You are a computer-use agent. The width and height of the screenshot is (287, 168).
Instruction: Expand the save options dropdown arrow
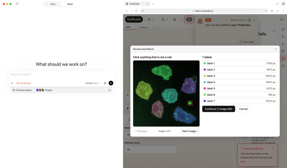click(181, 19)
